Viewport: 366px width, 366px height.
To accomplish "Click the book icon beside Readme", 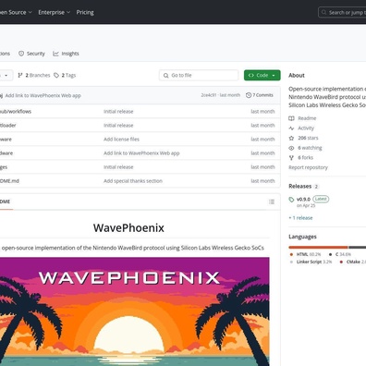I will click(x=291, y=118).
